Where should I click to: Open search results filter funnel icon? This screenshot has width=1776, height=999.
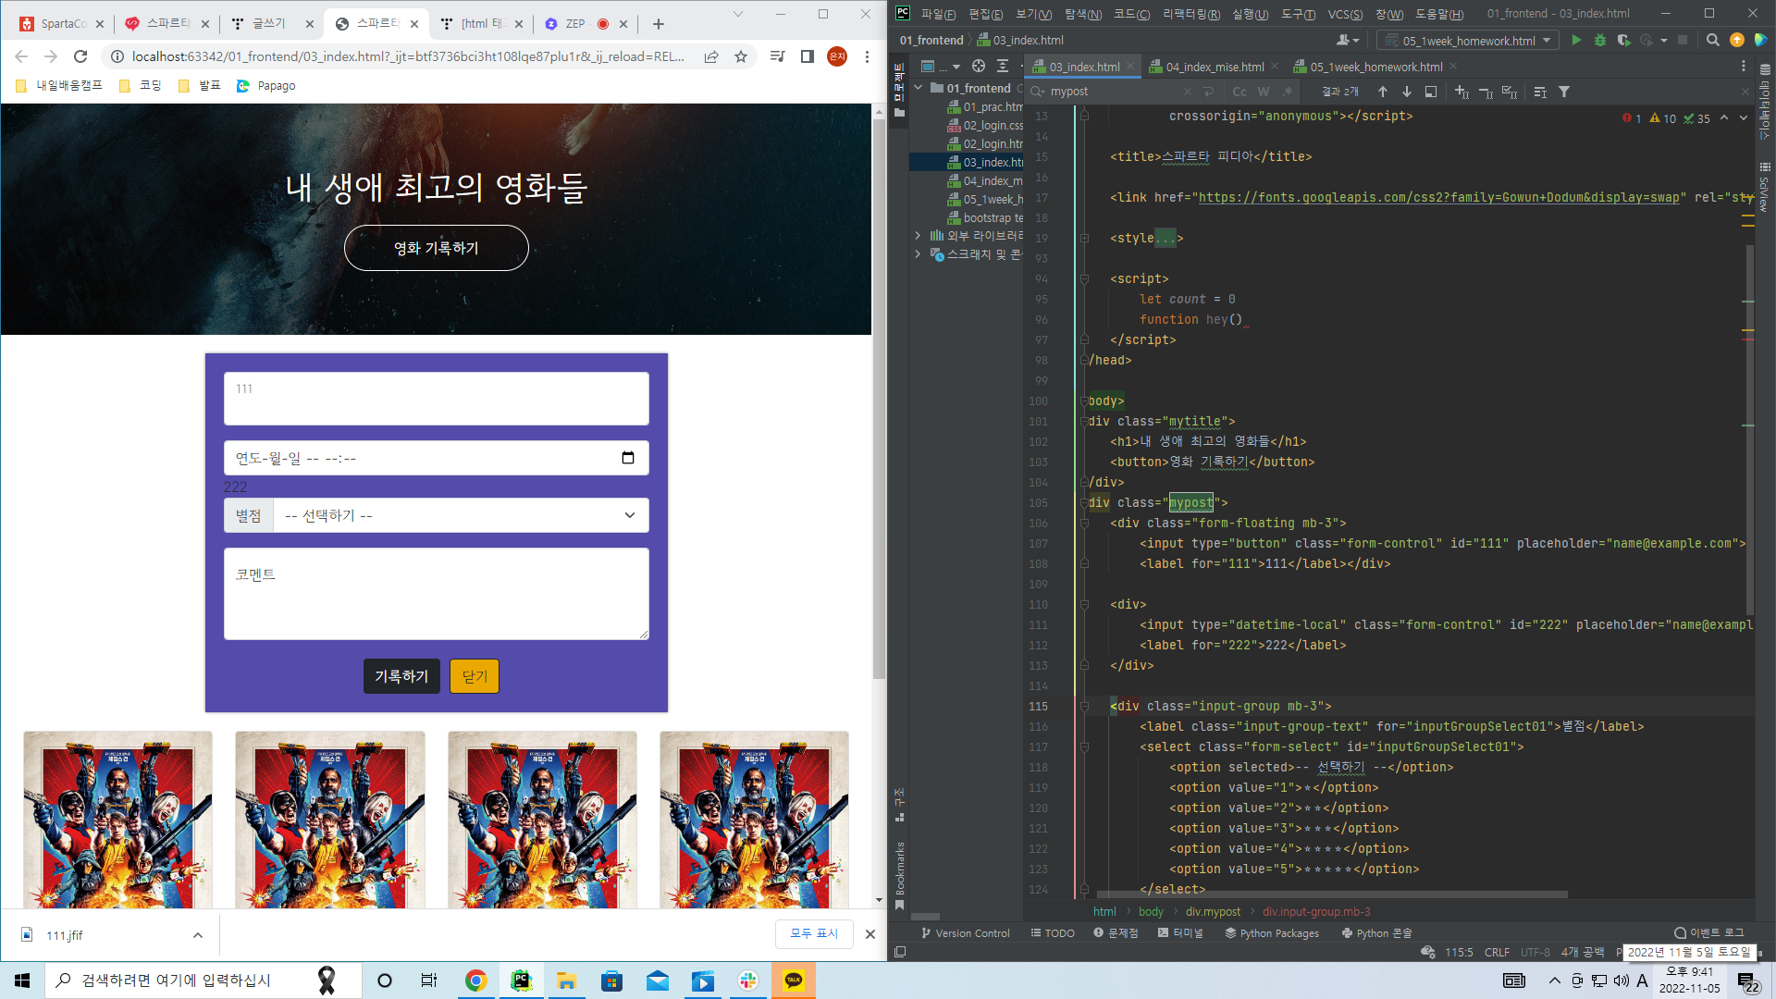(1564, 92)
